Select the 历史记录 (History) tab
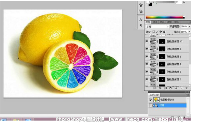 pyautogui.click(x=154, y=95)
